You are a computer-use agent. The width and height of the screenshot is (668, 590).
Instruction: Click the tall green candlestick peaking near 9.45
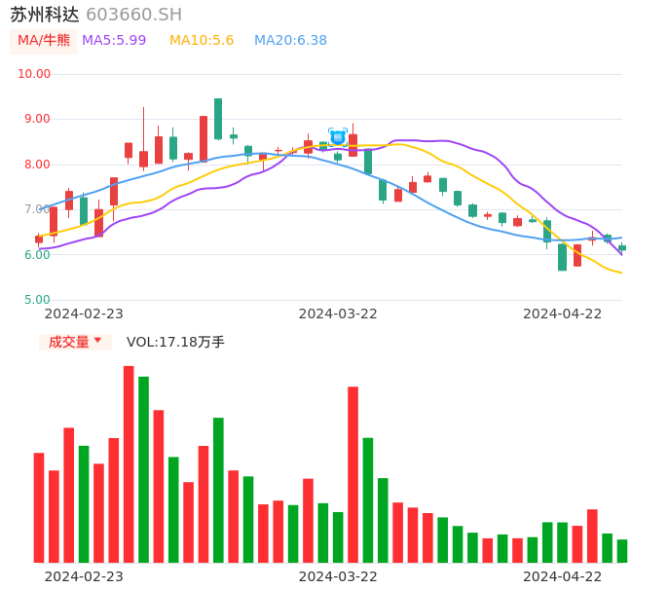[218, 119]
